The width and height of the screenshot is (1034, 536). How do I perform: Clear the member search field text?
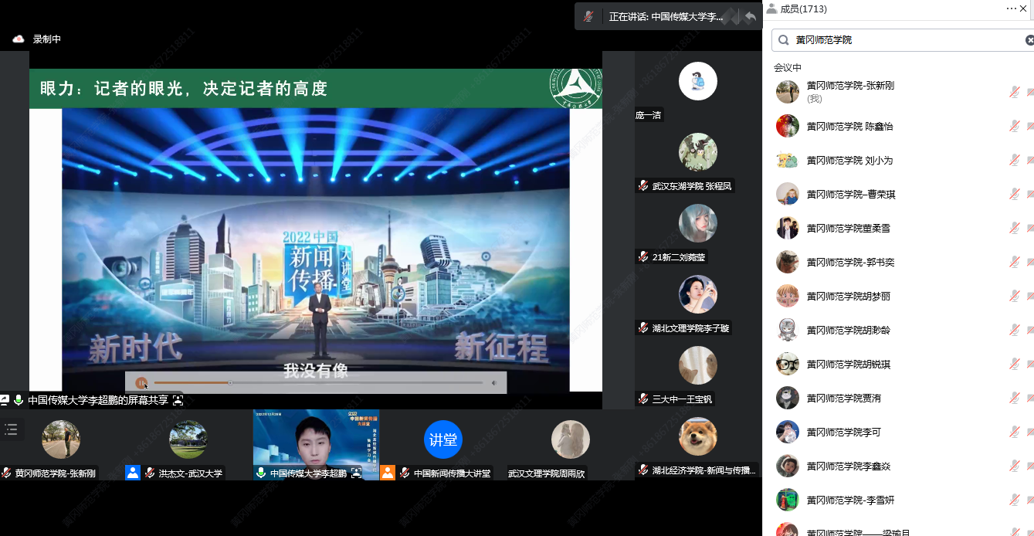tap(1029, 40)
